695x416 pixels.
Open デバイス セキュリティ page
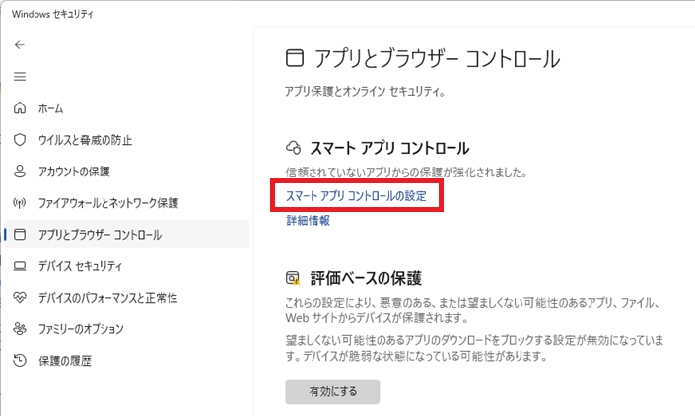(x=80, y=266)
